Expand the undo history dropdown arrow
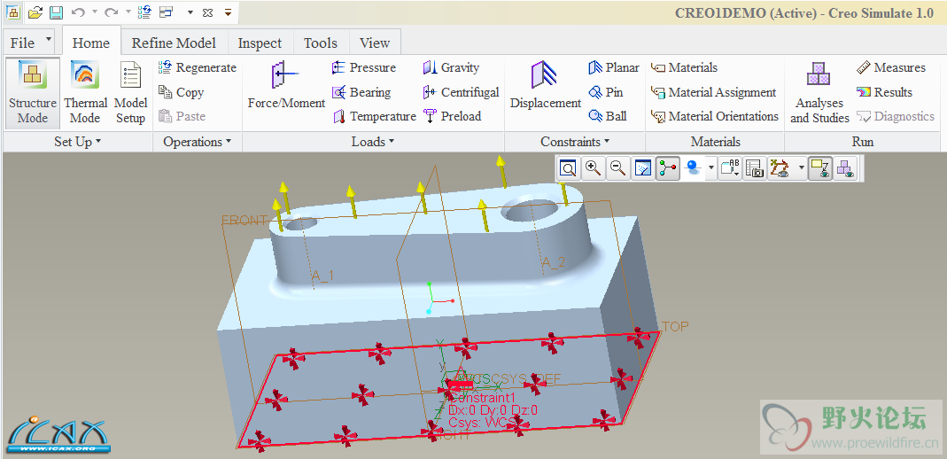 [95, 12]
